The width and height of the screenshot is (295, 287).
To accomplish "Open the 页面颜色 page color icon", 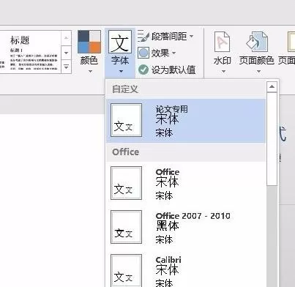I will coord(257,42).
